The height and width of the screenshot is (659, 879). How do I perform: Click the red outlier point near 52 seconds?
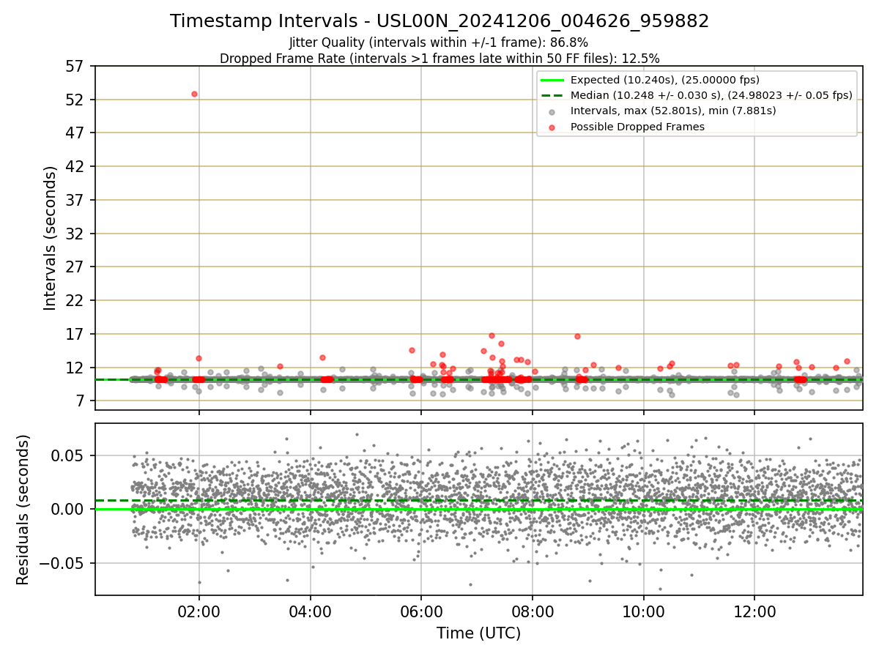tap(194, 94)
